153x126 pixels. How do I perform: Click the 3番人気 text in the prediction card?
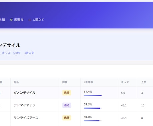[x=29, y=53]
